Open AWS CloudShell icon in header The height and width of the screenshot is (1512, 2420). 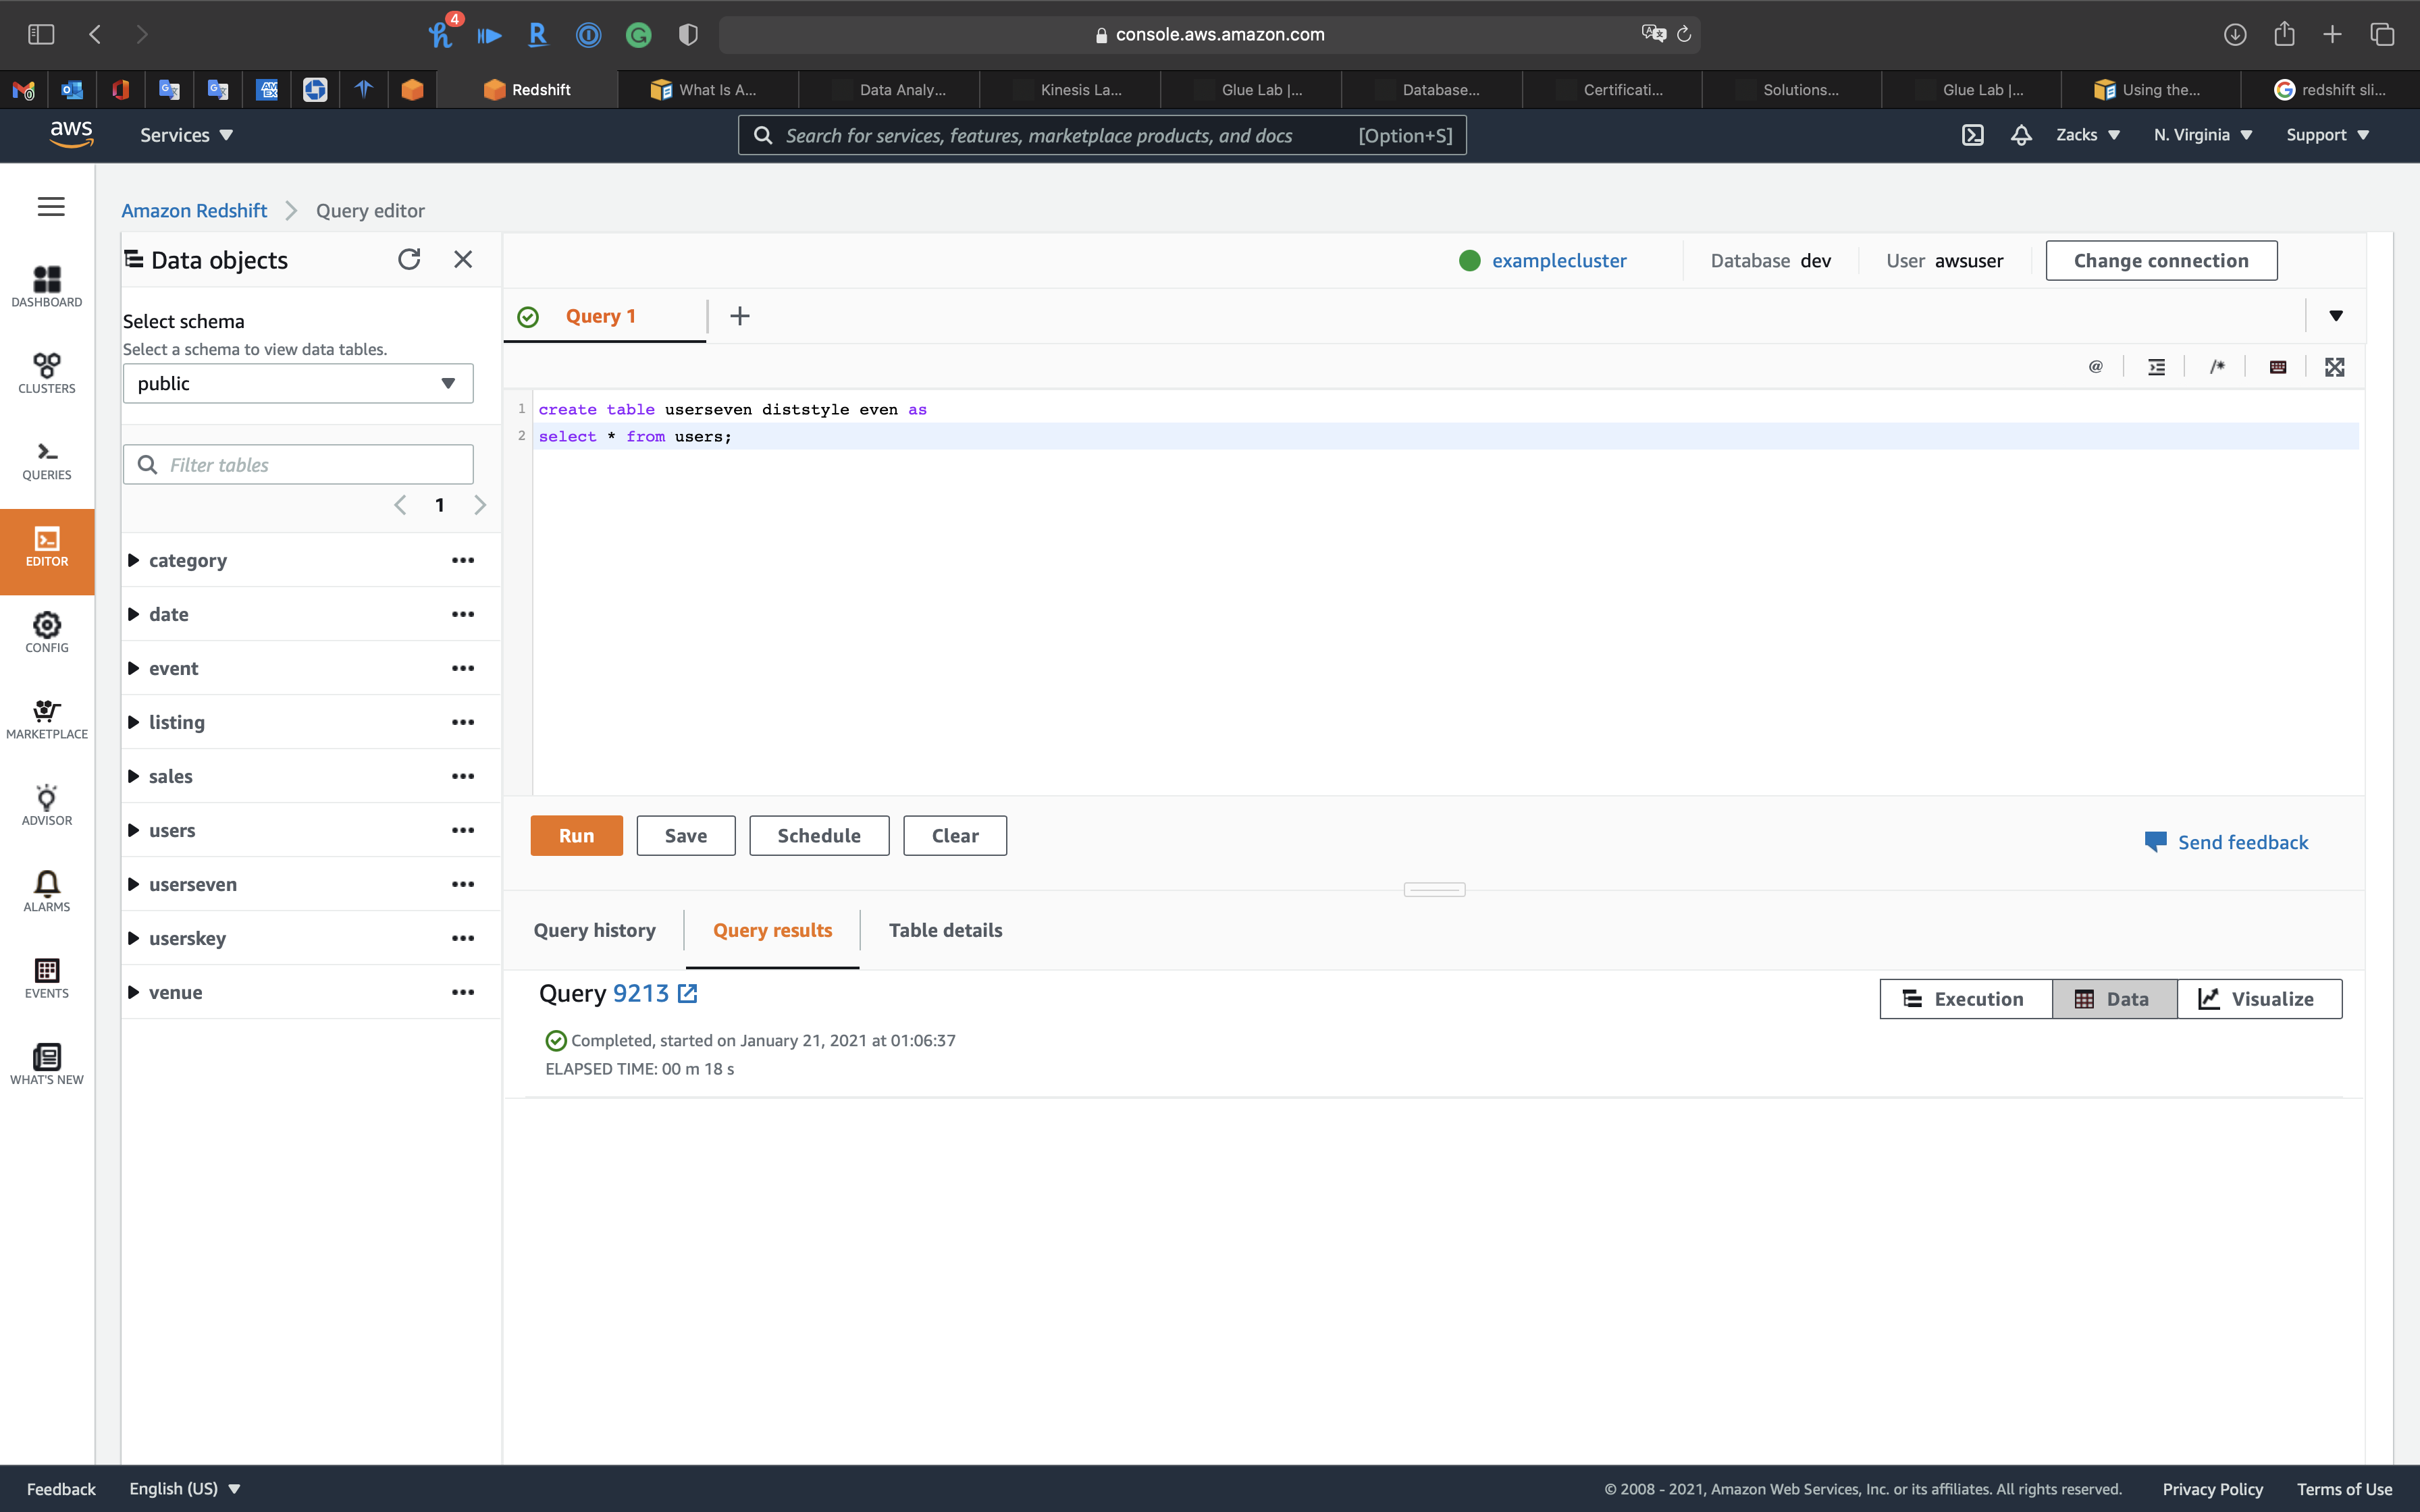pyautogui.click(x=1972, y=135)
